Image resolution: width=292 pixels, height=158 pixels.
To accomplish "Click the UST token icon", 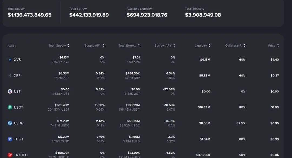I will (10, 91).
